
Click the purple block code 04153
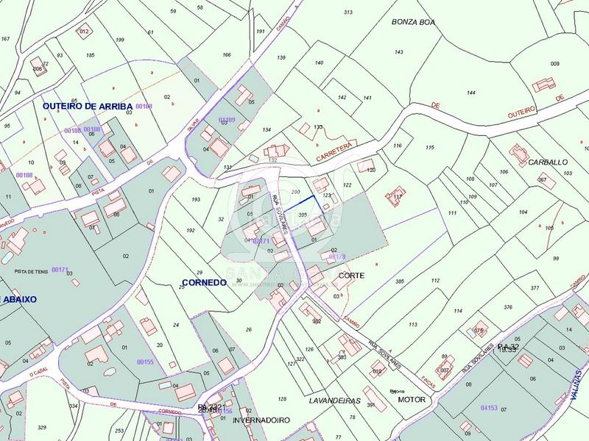point(489,406)
